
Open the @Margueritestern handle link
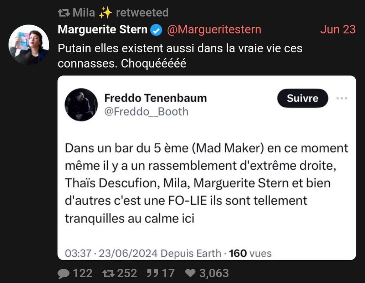pyautogui.click(x=214, y=30)
